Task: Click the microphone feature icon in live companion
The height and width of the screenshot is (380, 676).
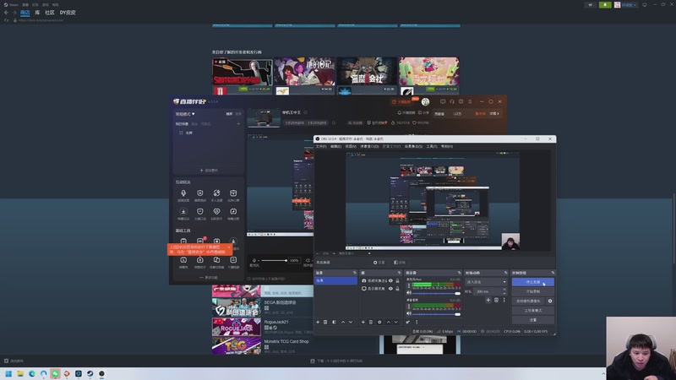Action: click(x=183, y=193)
